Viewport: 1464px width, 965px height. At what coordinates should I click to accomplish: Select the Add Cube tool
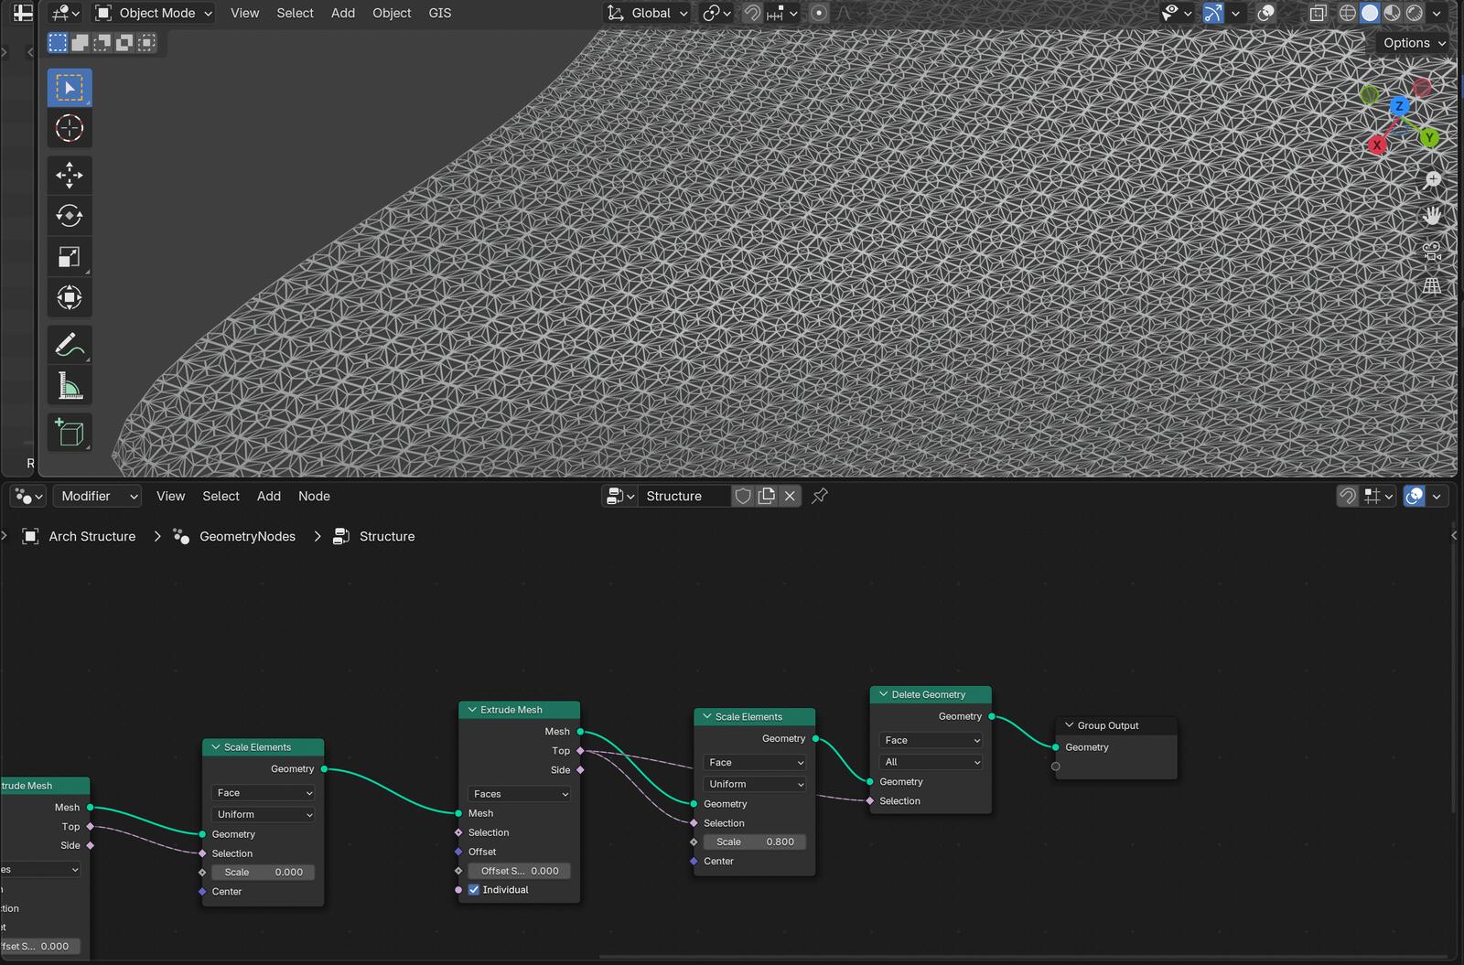tap(70, 432)
